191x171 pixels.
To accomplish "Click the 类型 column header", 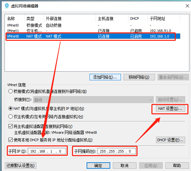I will (x=34, y=18).
